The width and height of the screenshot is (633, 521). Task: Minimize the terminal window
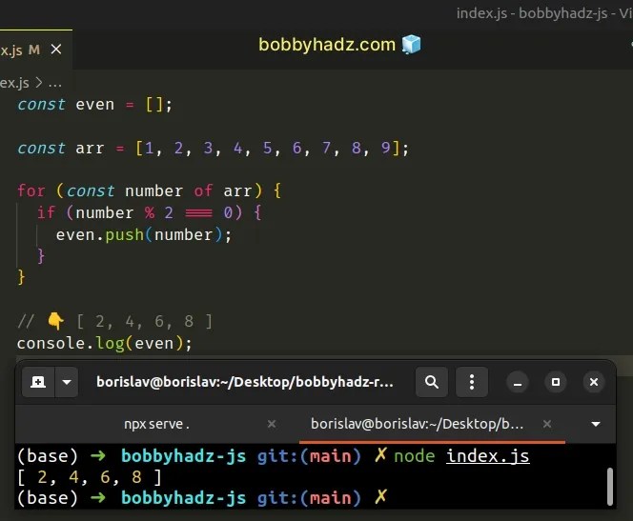pyautogui.click(x=518, y=382)
